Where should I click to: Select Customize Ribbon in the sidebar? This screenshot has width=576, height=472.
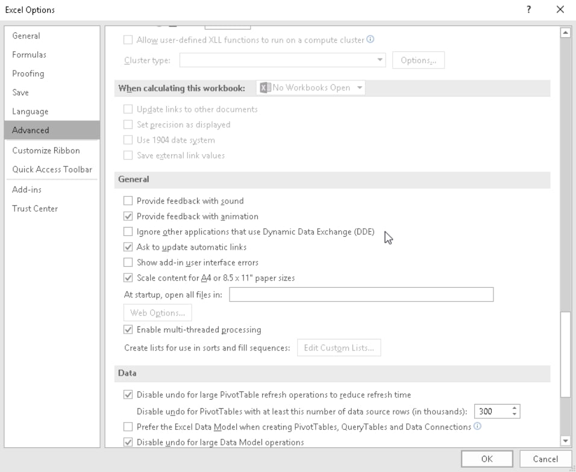[x=46, y=151]
